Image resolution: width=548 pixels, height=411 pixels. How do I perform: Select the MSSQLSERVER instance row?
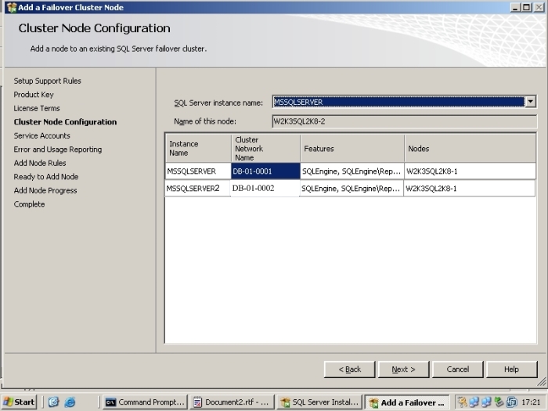[192, 171]
